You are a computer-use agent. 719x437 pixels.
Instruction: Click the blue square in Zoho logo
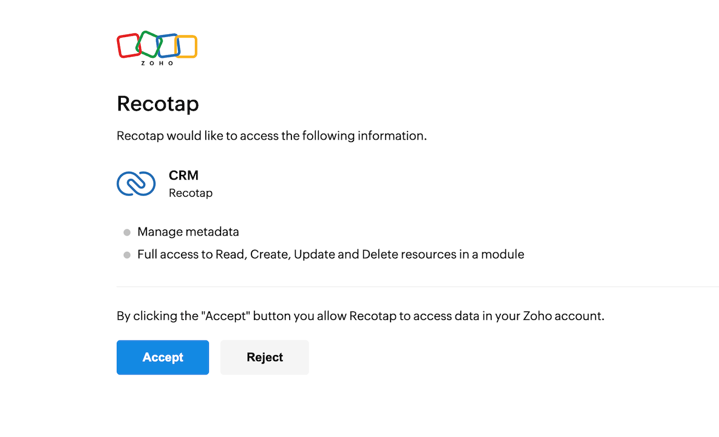(168, 46)
